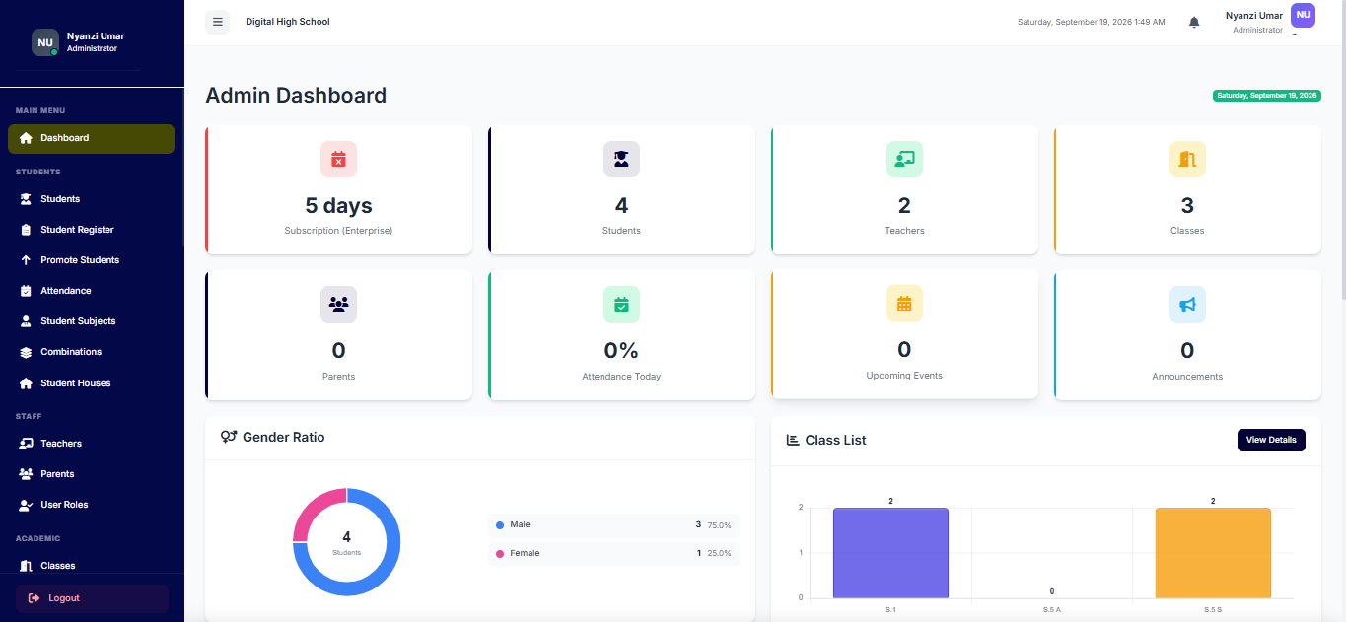Click the people group icon on the Parents card
Viewport: 1346px width, 622px height.
tap(338, 305)
